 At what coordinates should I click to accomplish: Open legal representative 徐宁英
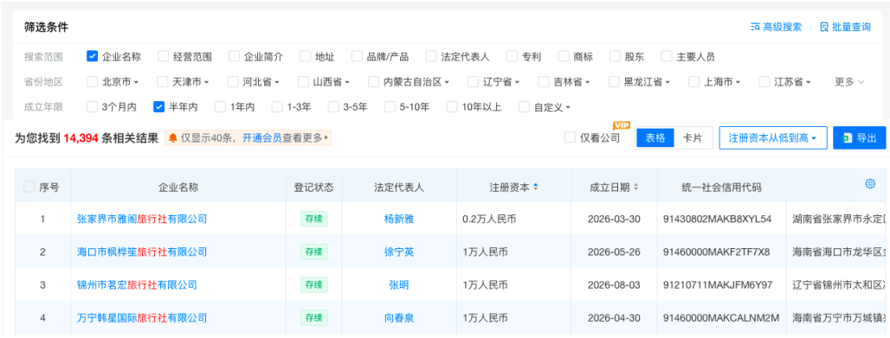399,252
